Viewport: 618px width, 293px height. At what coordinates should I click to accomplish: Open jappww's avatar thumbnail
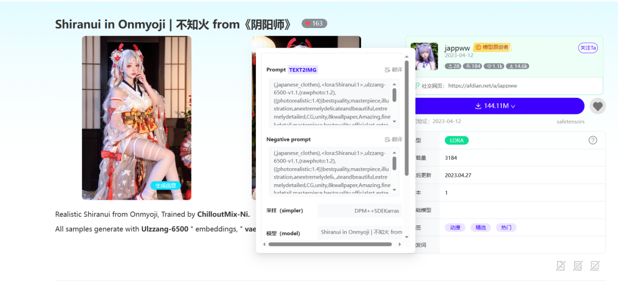click(424, 57)
